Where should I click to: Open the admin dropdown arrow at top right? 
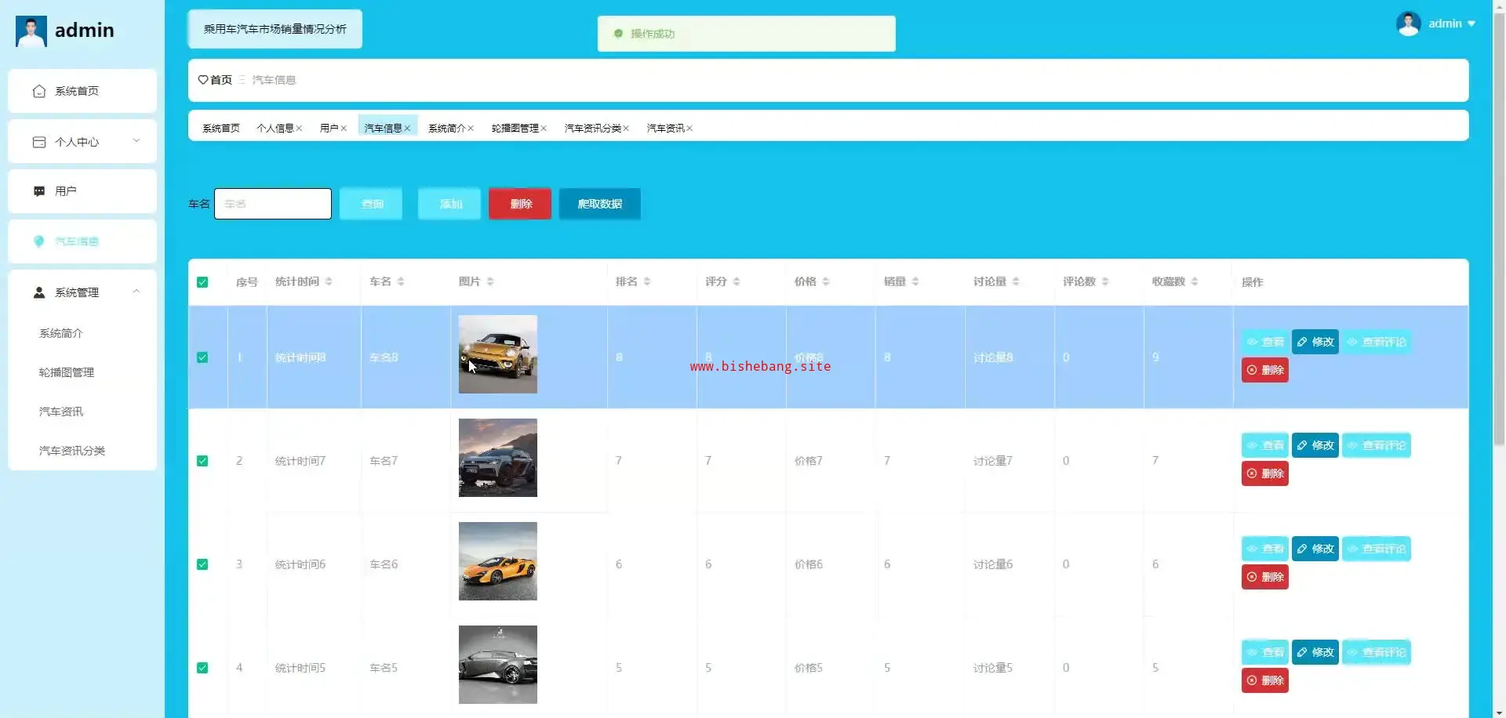[x=1471, y=24]
